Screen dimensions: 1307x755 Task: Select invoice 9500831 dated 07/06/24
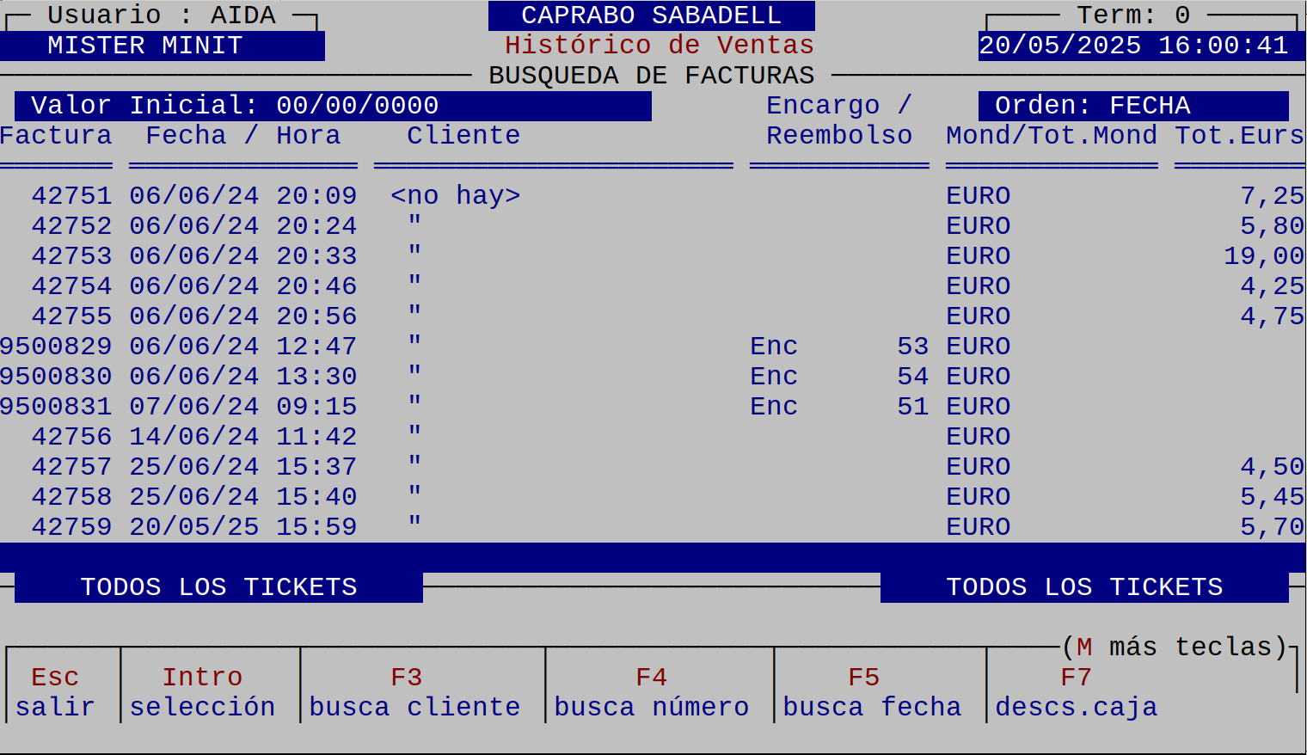tap(57, 407)
